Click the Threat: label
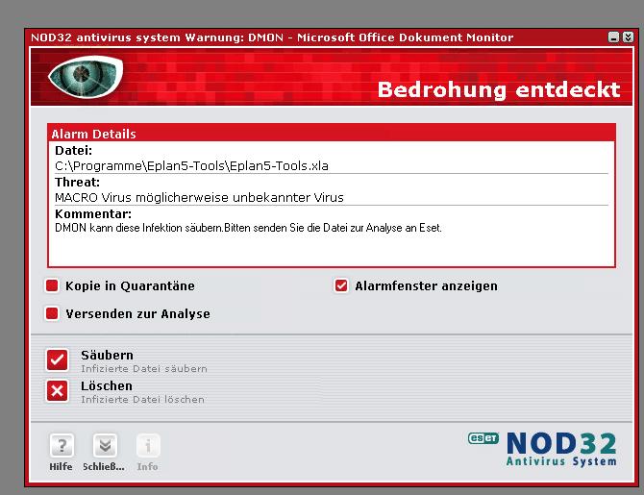The width and height of the screenshot is (644, 495). click(x=77, y=182)
